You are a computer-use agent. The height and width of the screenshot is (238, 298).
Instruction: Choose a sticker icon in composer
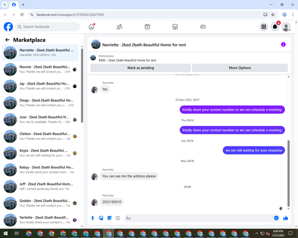click(110, 218)
